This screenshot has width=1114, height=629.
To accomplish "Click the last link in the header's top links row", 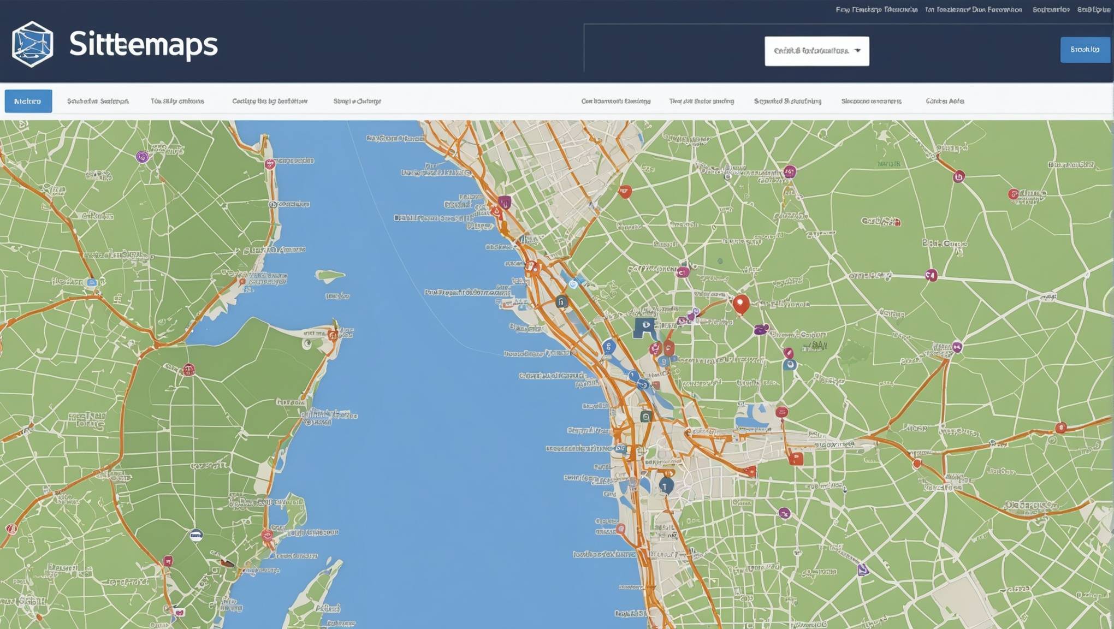I will click(x=1093, y=9).
